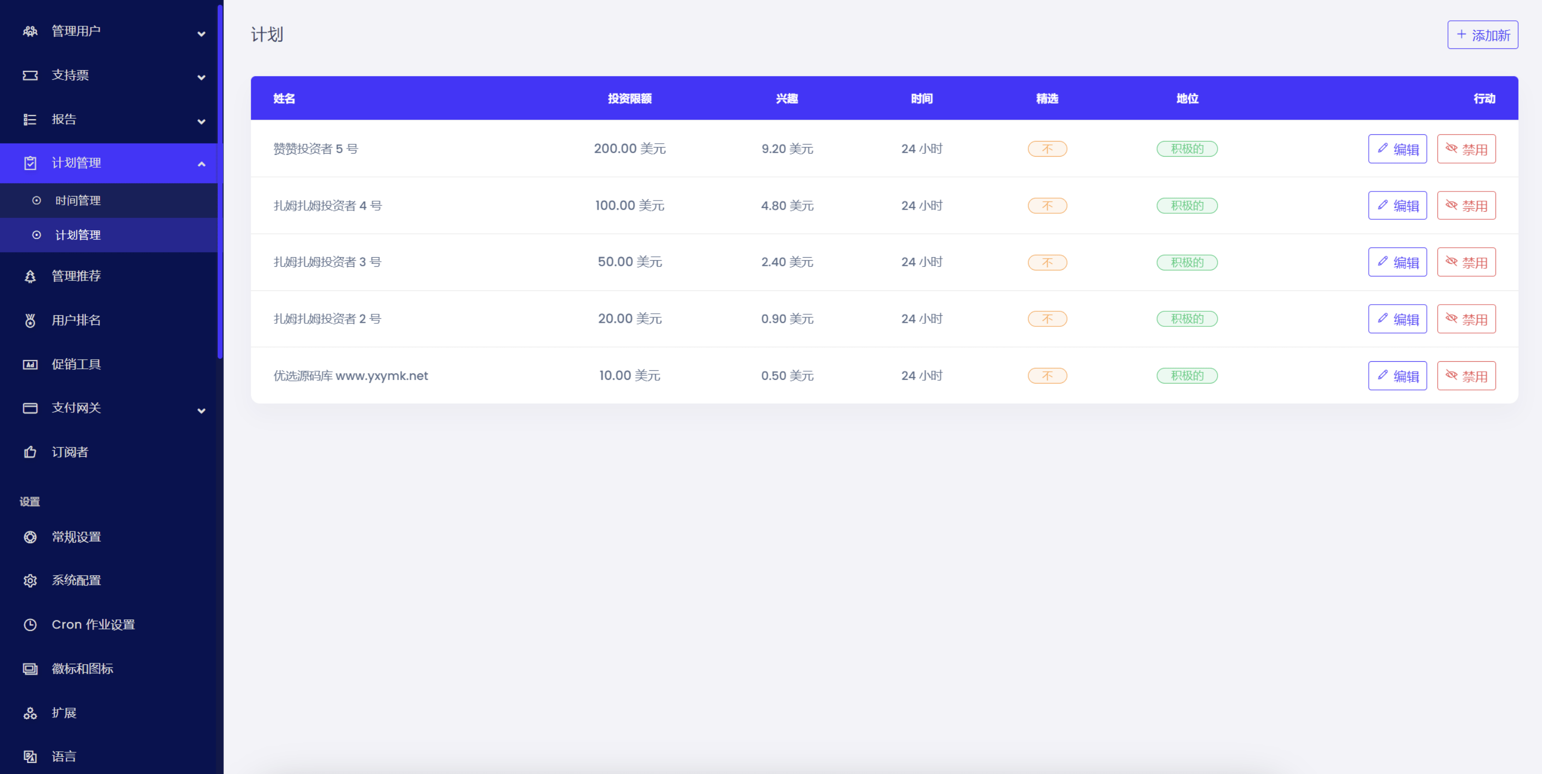
Task: Click the 报告 sidebar icon
Action: pyautogui.click(x=29, y=118)
